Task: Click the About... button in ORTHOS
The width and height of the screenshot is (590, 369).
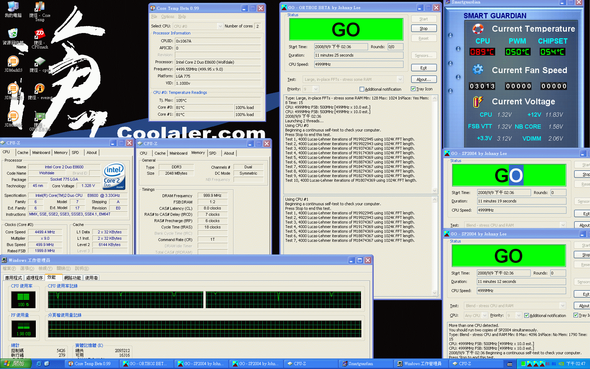Action: pos(424,79)
